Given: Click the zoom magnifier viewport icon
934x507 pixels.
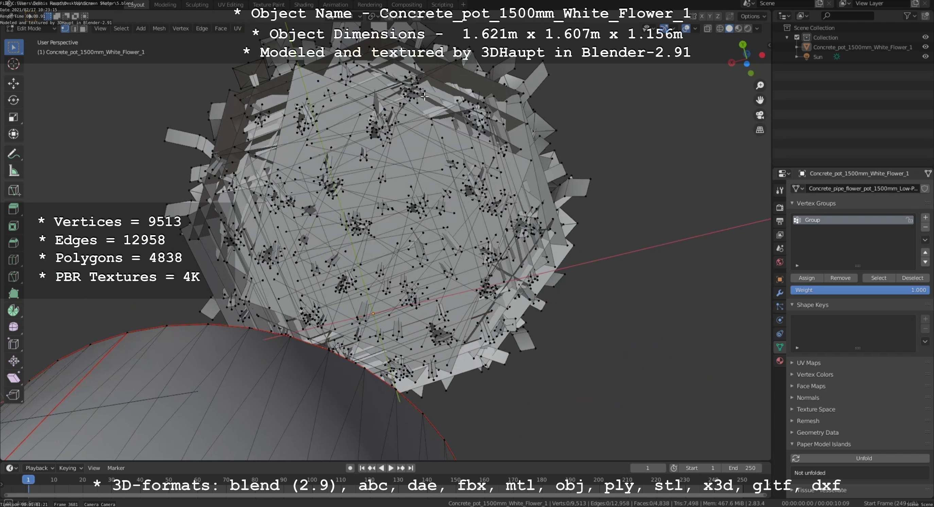Looking at the screenshot, I should 760,86.
